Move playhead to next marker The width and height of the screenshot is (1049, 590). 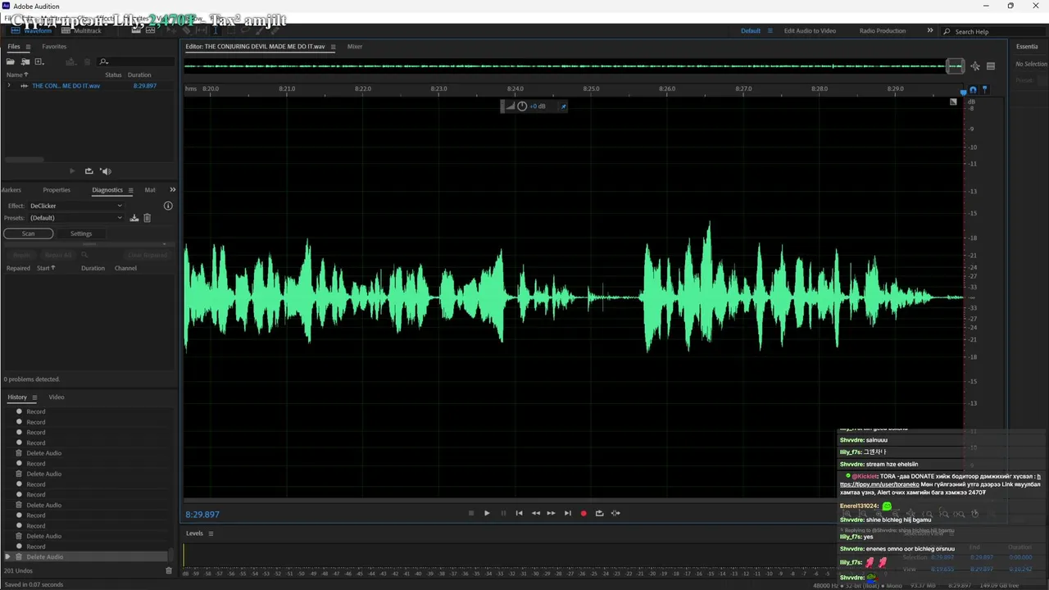[x=567, y=513]
